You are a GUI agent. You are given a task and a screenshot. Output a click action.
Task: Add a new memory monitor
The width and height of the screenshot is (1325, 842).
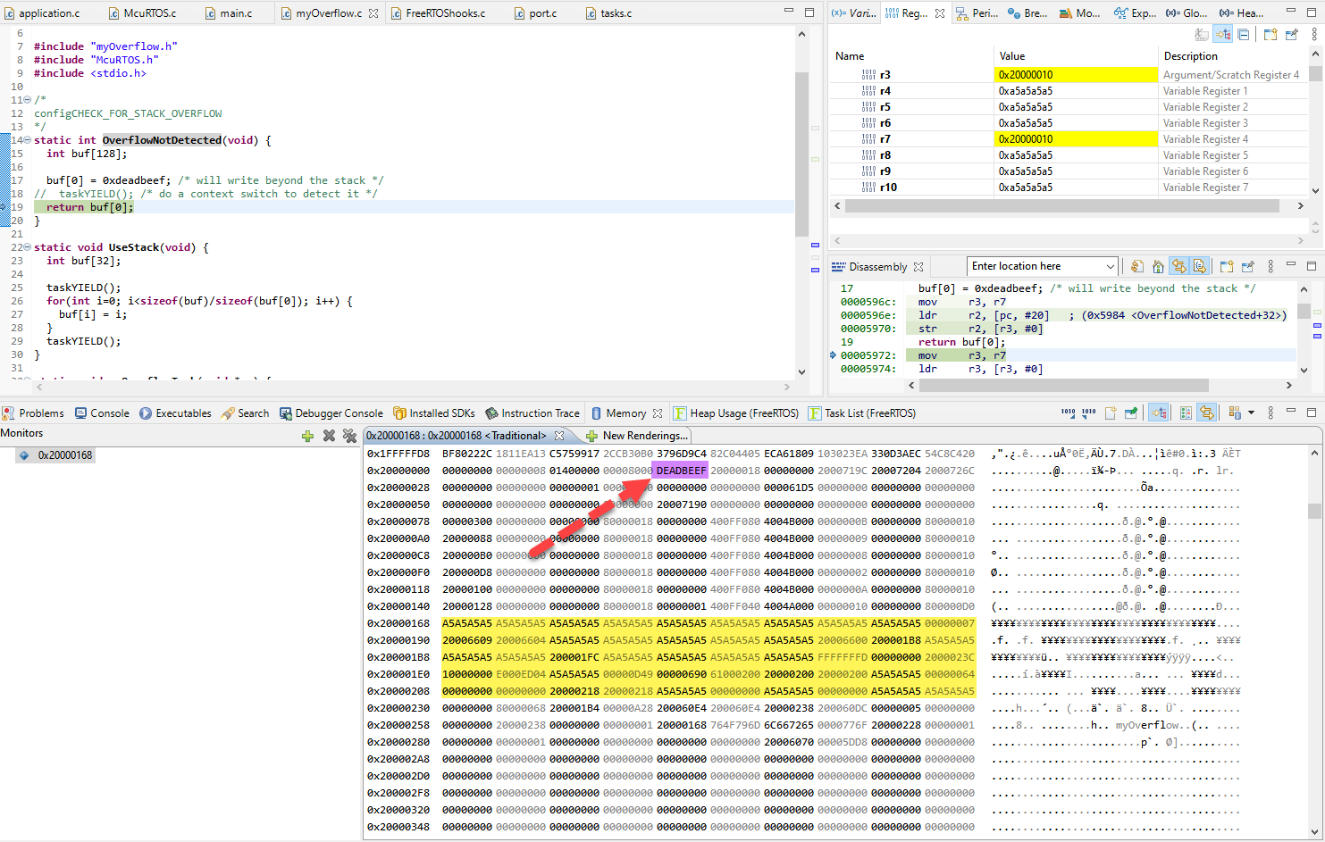pyautogui.click(x=307, y=436)
